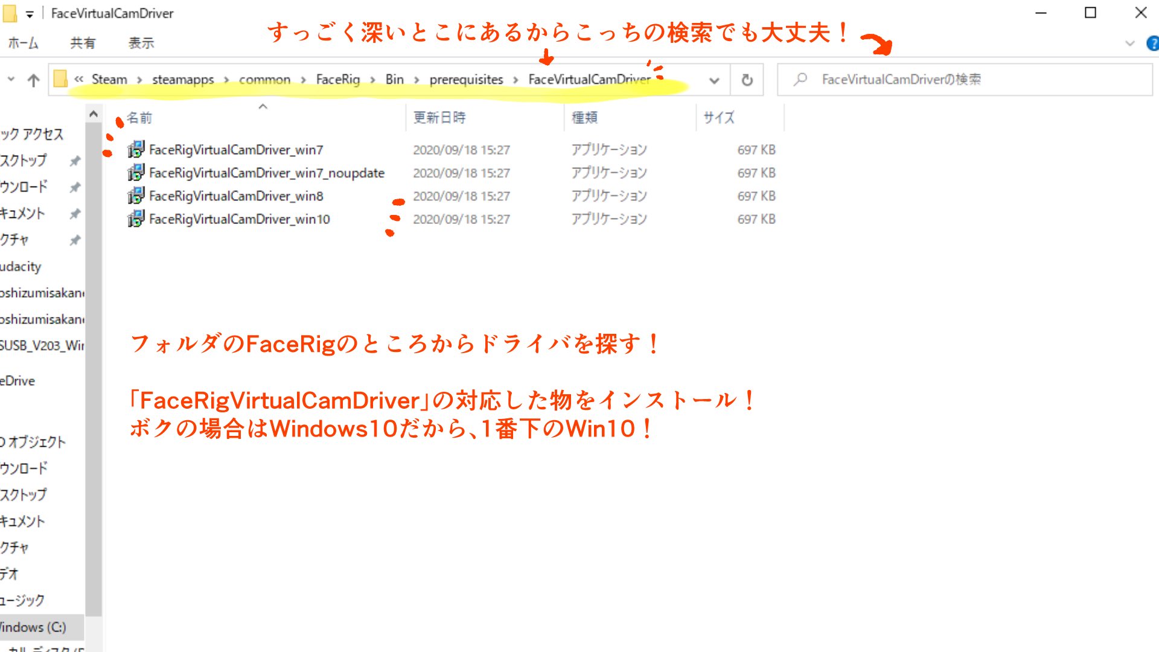Image resolution: width=1159 pixels, height=652 pixels.
Task: Click FaceRigVirtualCamDriver_win10 file name
Action: (x=239, y=219)
